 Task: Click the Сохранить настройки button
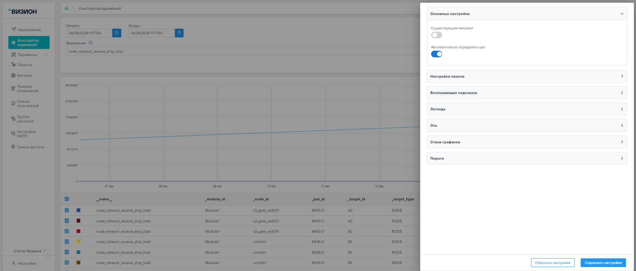(x=603, y=263)
